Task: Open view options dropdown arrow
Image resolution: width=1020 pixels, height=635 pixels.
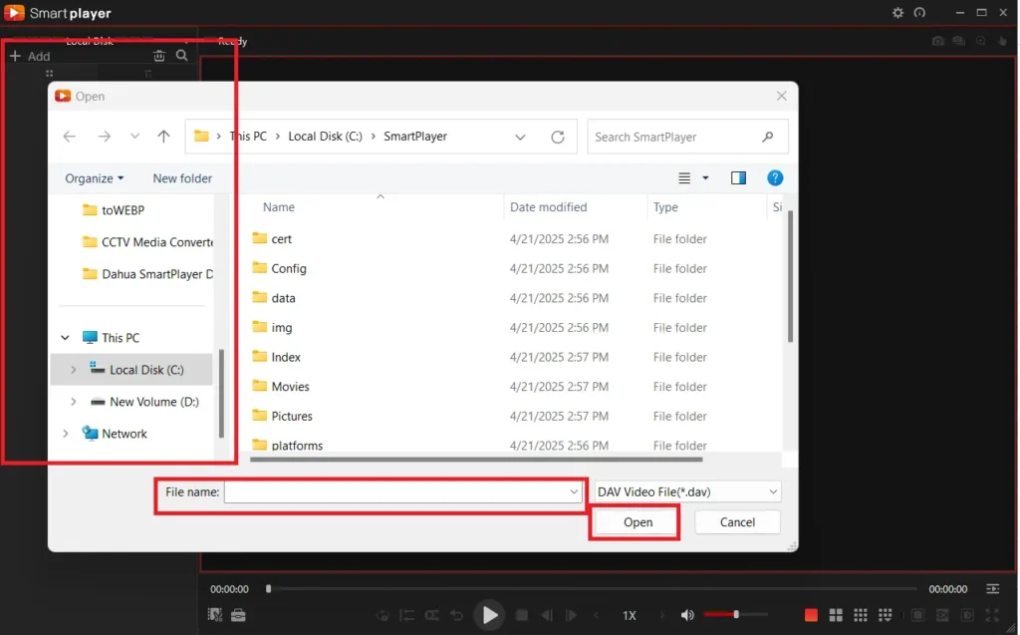Action: [705, 177]
